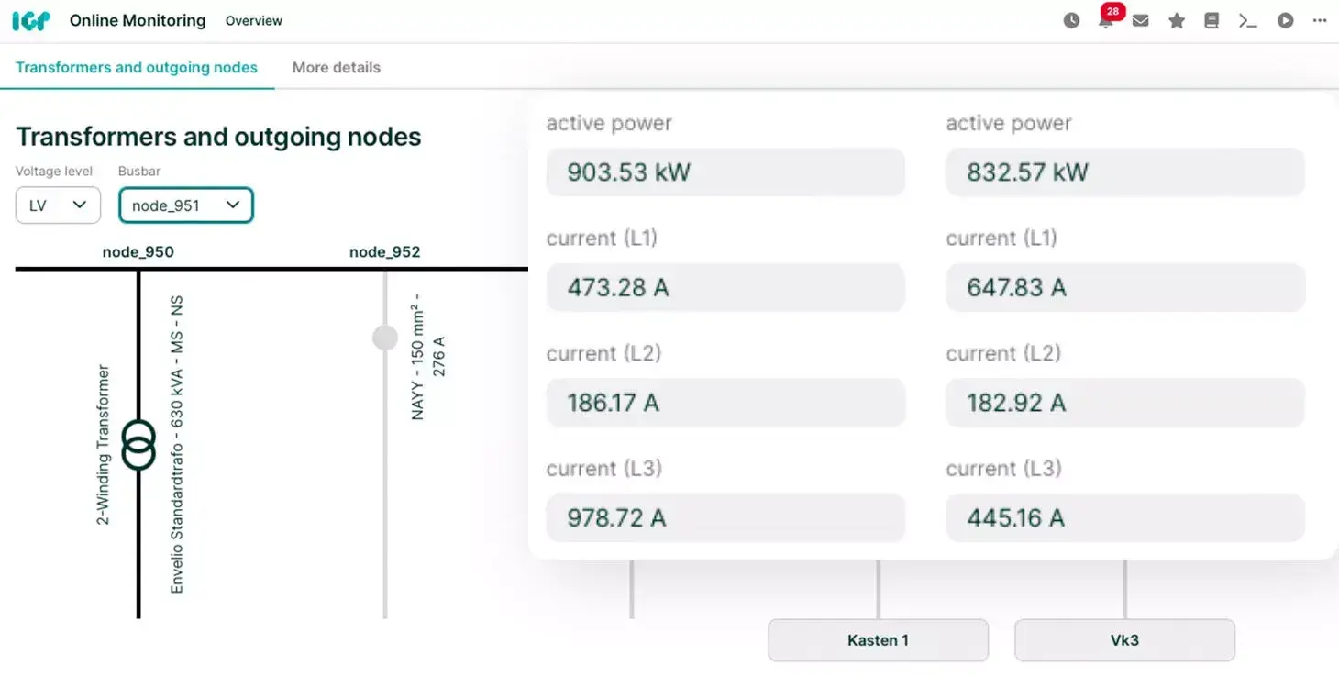1339x699 pixels.
Task: Click the Kasten 1 node button
Action: pos(877,640)
